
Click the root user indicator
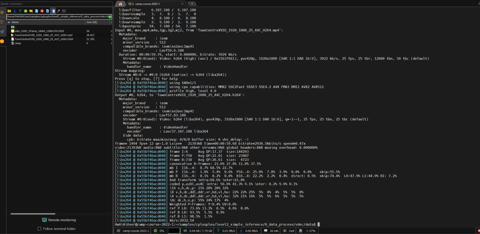[289, 231]
